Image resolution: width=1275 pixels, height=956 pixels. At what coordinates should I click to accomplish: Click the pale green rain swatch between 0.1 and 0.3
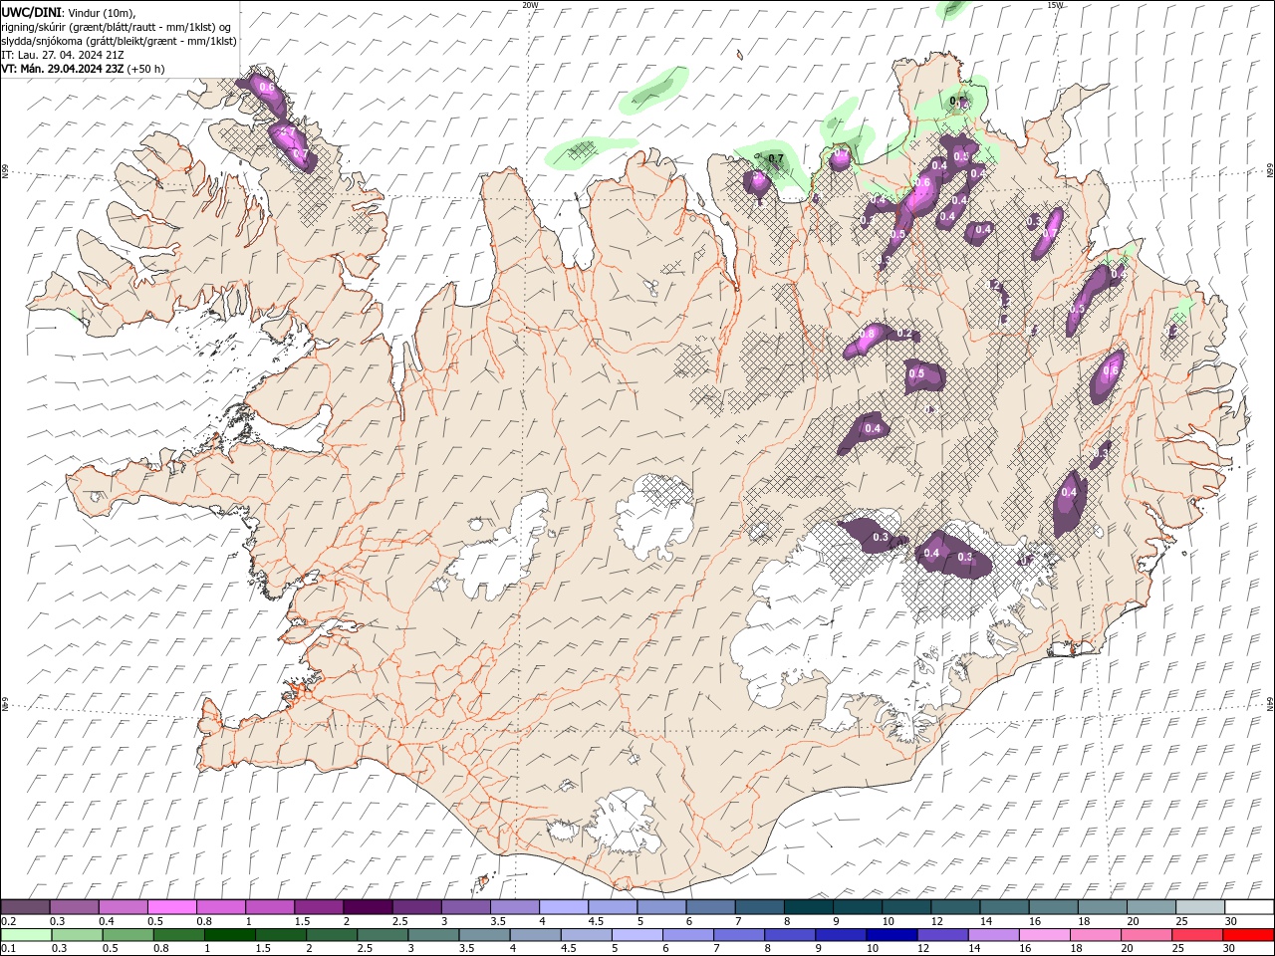[25, 935]
